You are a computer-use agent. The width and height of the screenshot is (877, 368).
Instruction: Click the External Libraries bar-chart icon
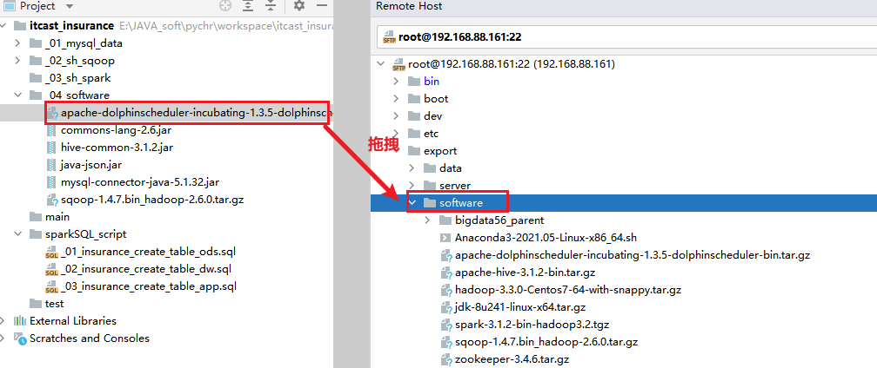(x=19, y=320)
